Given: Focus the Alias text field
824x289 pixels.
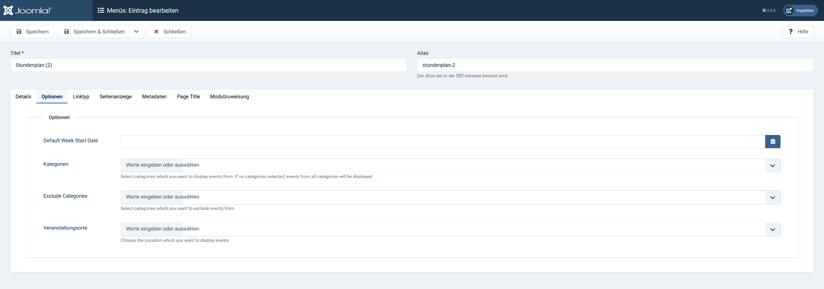Looking at the screenshot, I should pos(615,65).
